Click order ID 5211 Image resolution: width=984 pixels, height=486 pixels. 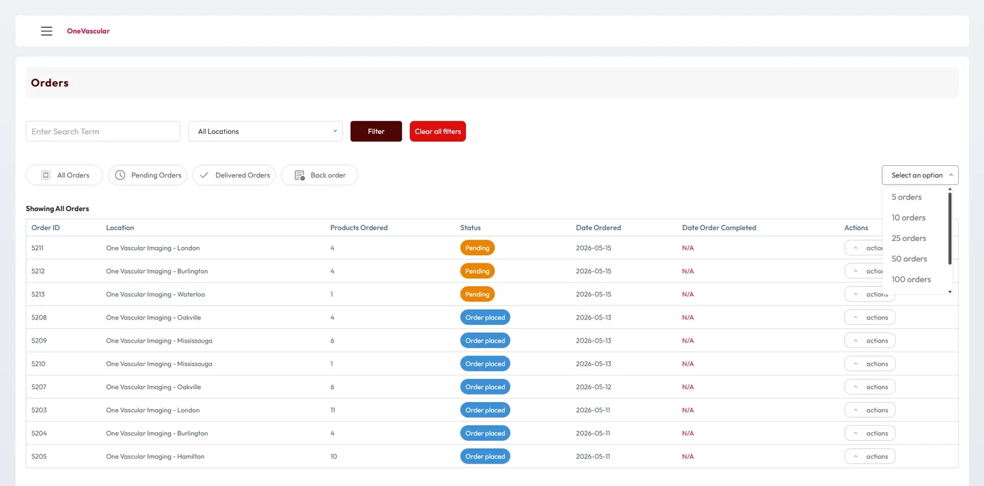pyautogui.click(x=38, y=248)
